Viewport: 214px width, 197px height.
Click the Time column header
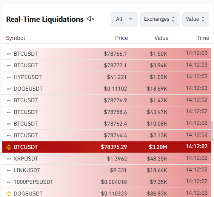tap(203, 38)
